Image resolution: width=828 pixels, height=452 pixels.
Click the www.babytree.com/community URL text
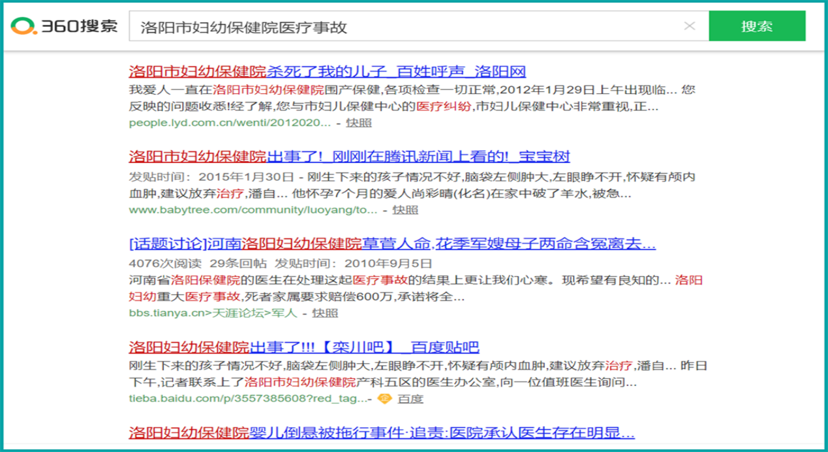pos(253,210)
